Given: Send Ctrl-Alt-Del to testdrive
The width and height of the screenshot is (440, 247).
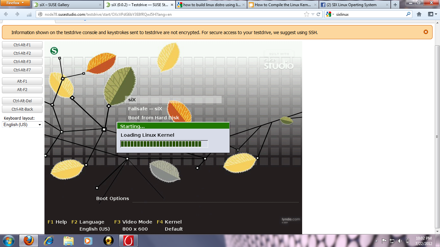Looking at the screenshot, I should click(22, 101).
